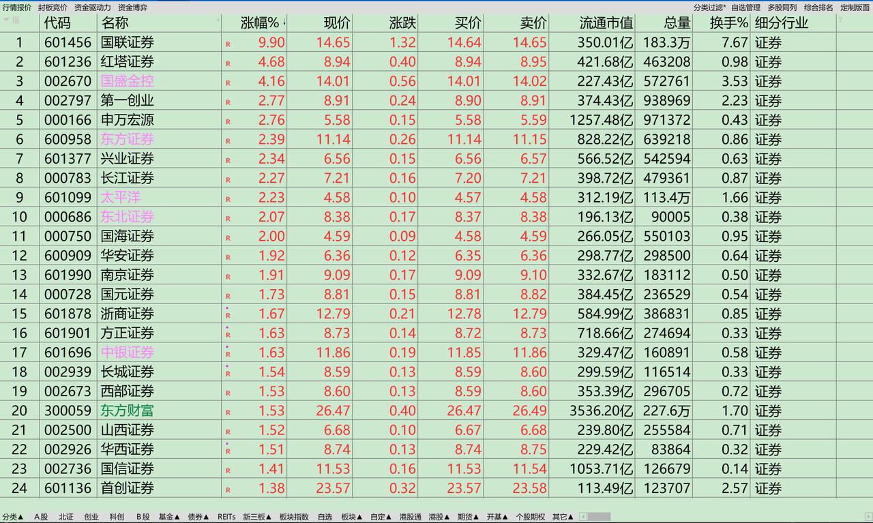Click the question mark column header at far right
Image resolution: width=873 pixels, height=523 pixels.
tap(841, 20)
